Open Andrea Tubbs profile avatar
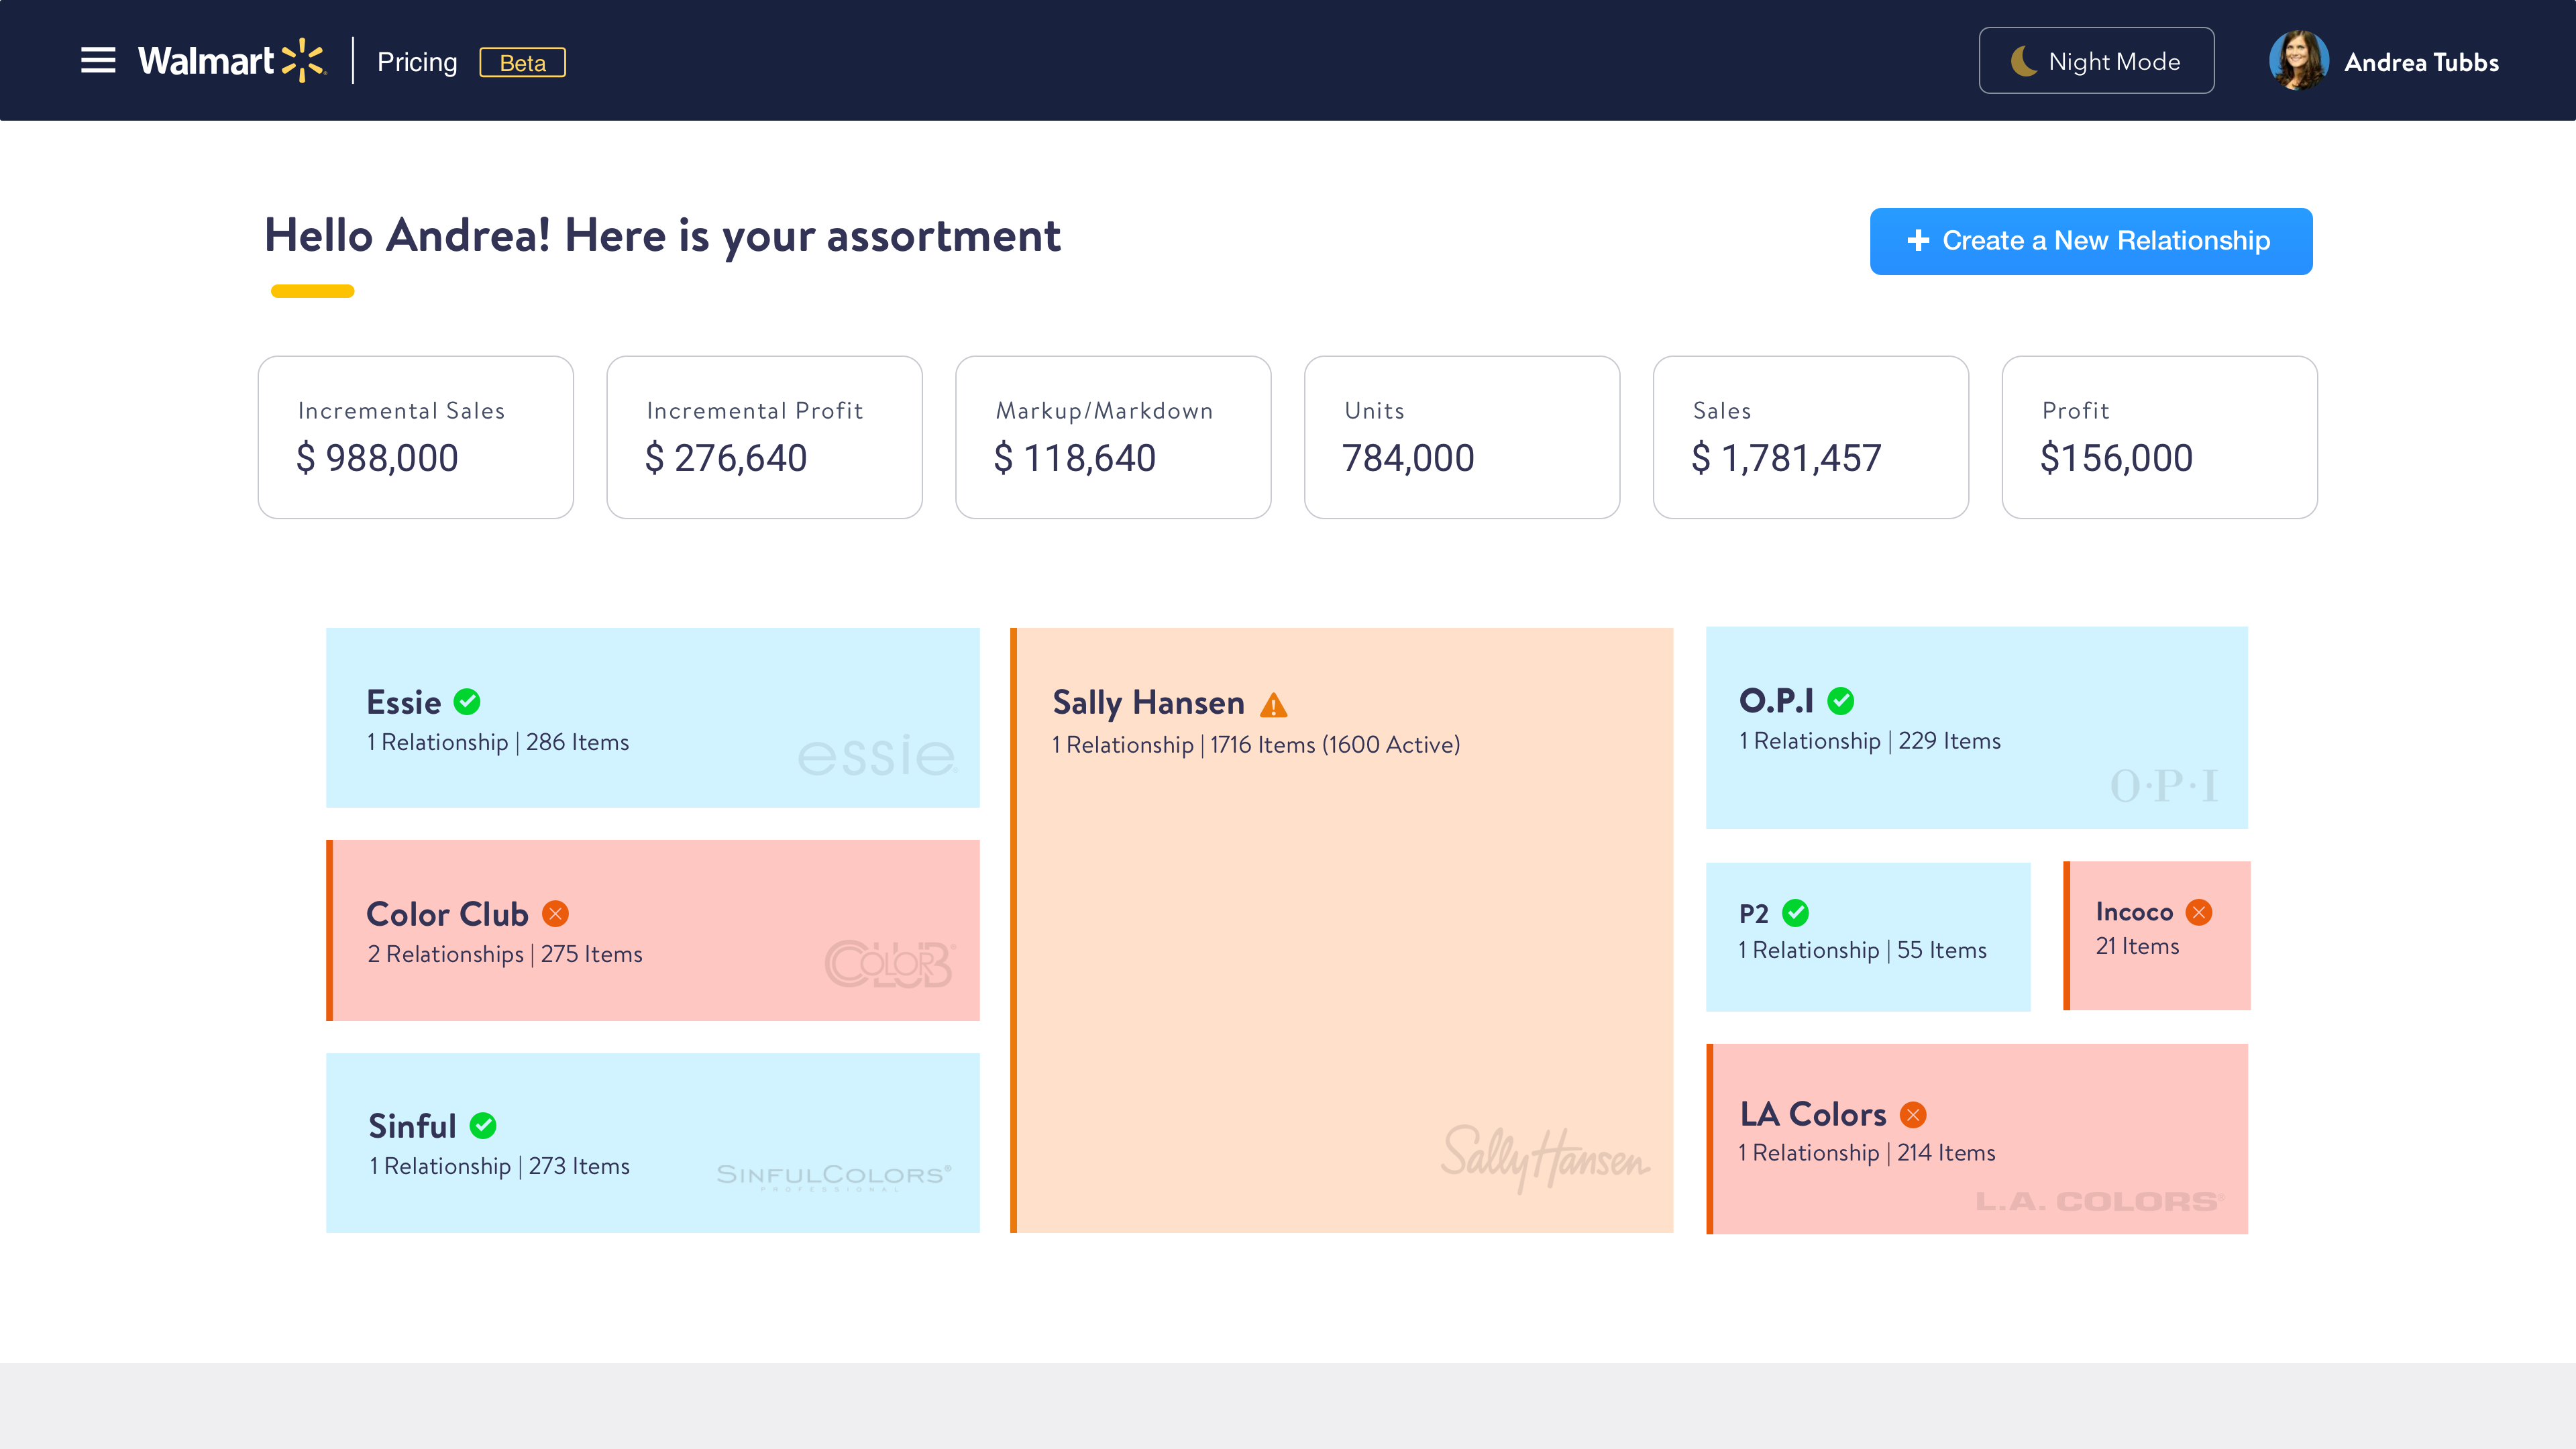 [x=2298, y=61]
